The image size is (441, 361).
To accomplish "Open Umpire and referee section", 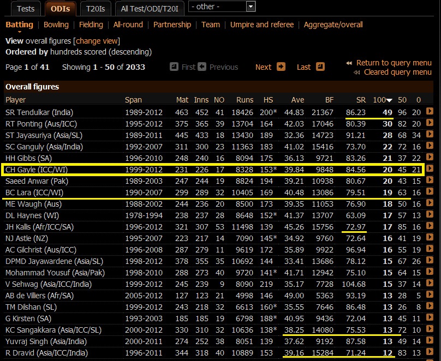I will pyautogui.click(x=262, y=25).
